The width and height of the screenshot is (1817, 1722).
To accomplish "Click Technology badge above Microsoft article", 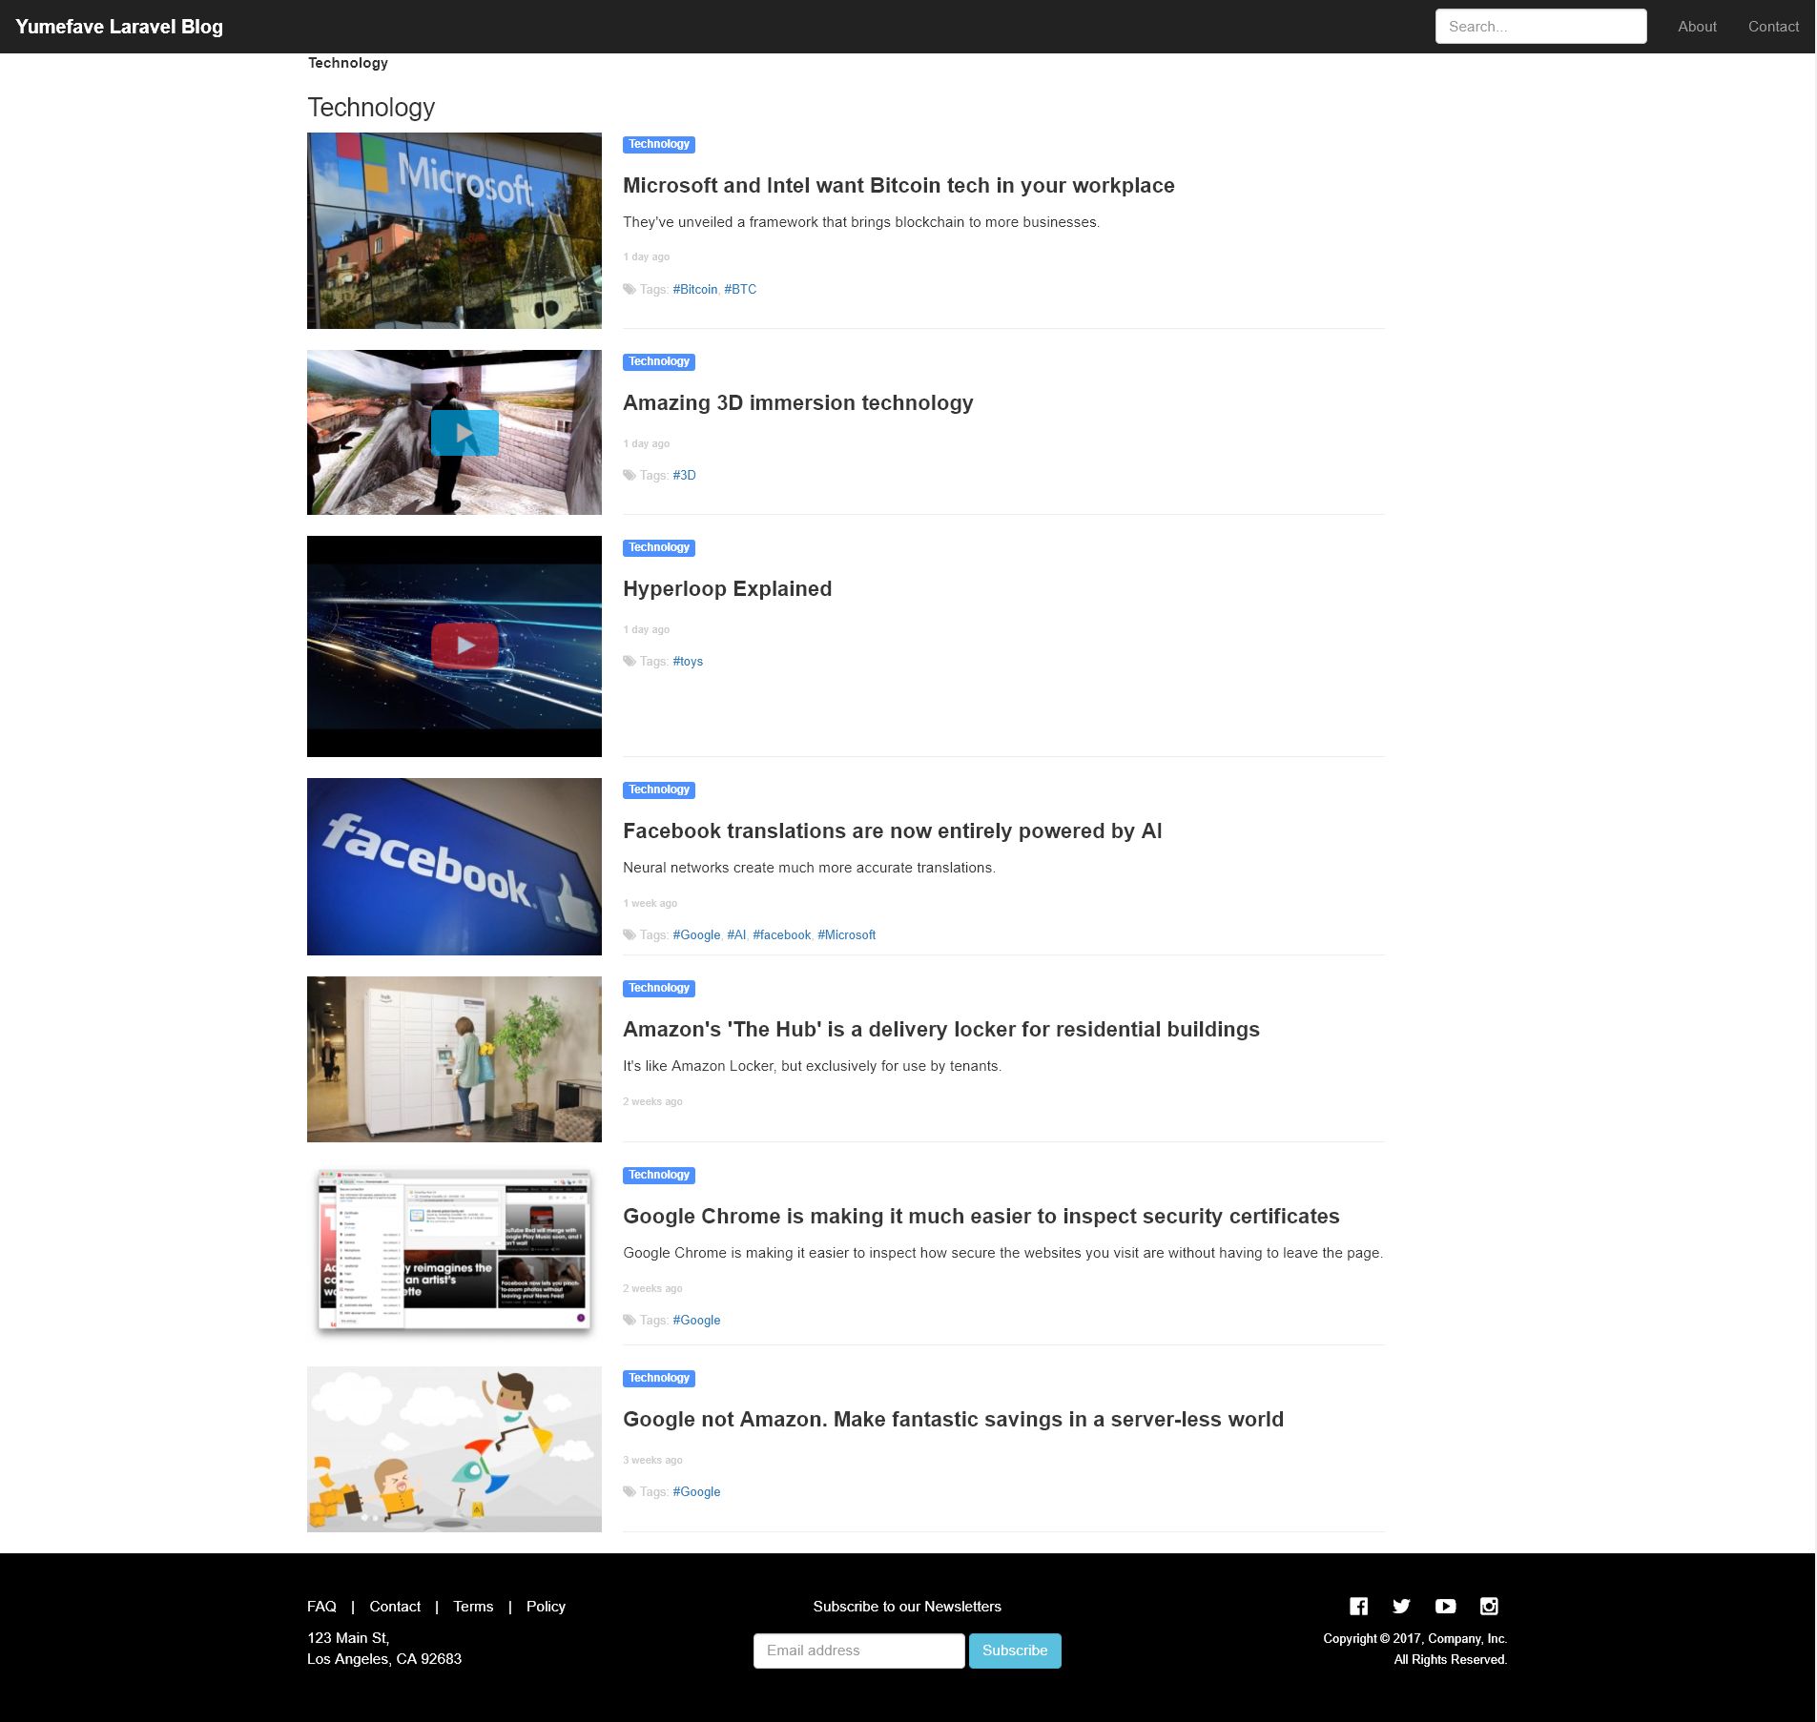I will [x=658, y=145].
